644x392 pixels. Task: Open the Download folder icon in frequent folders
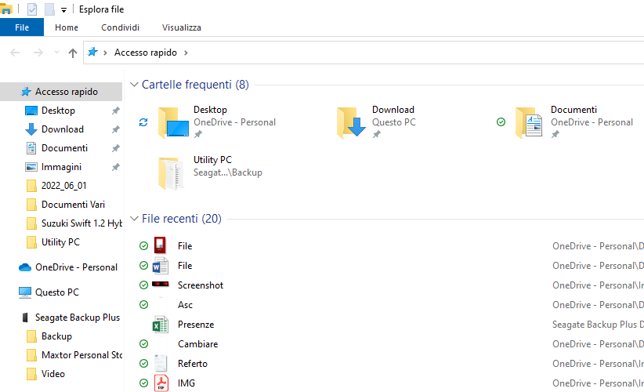352,122
